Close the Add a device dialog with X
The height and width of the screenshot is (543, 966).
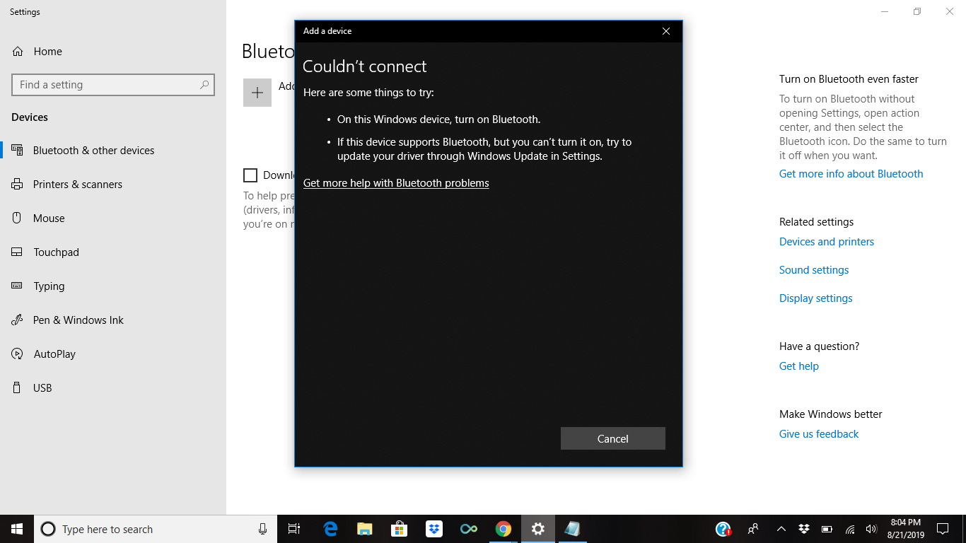click(665, 31)
